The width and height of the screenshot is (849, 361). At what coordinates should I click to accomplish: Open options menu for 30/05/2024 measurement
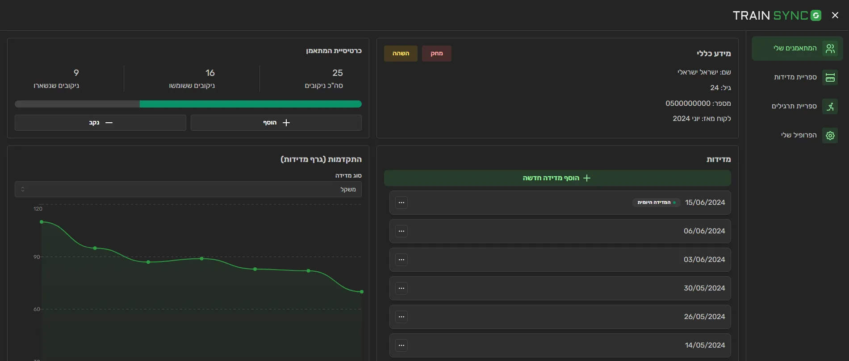[x=401, y=288]
